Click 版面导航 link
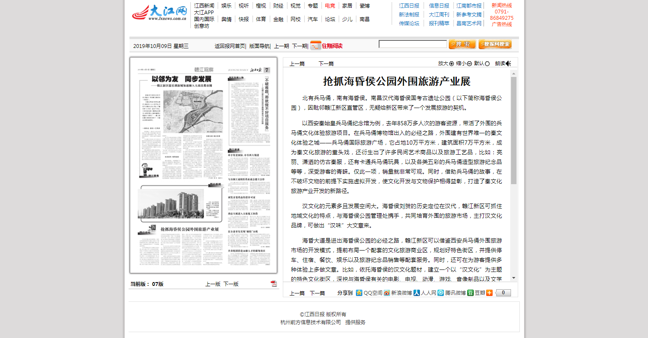The width and height of the screenshot is (648, 338). 259,46
